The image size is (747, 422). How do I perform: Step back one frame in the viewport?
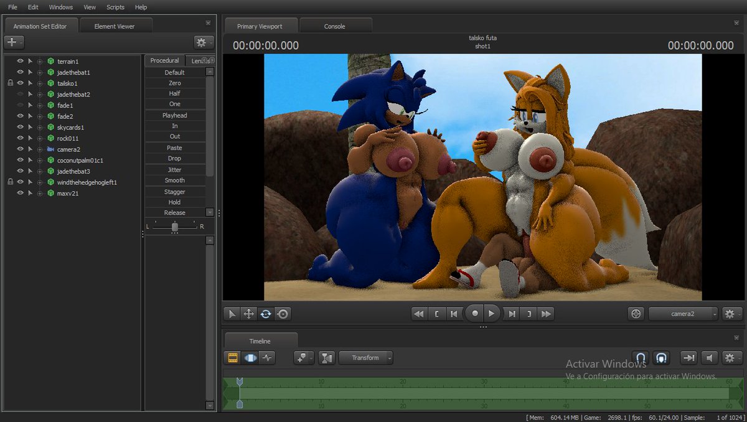pyautogui.click(x=454, y=314)
